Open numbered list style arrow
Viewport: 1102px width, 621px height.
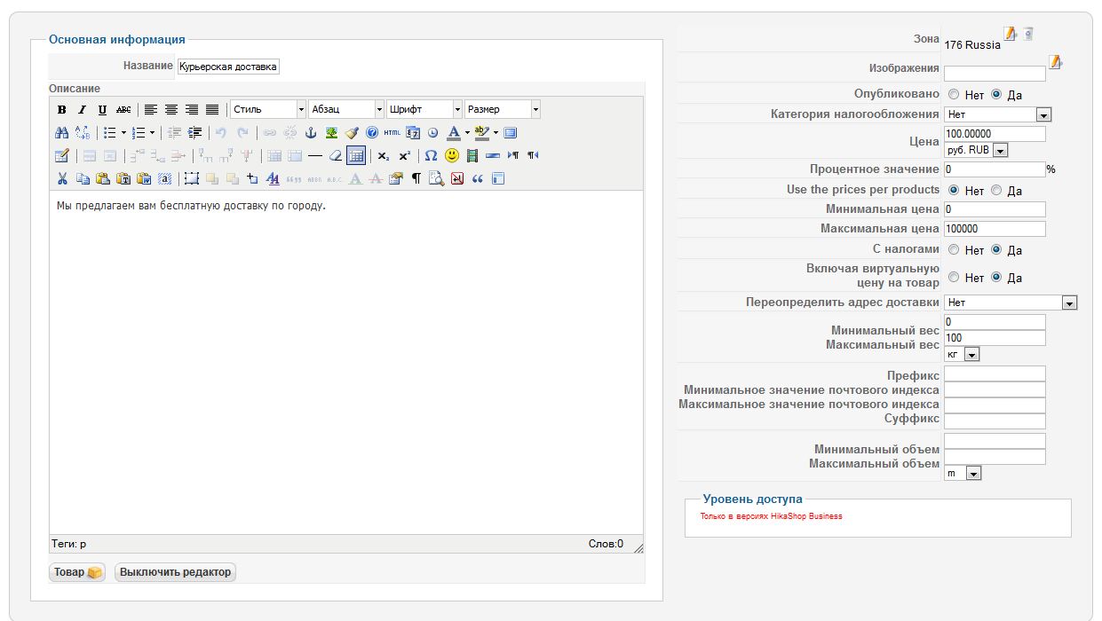(x=152, y=133)
